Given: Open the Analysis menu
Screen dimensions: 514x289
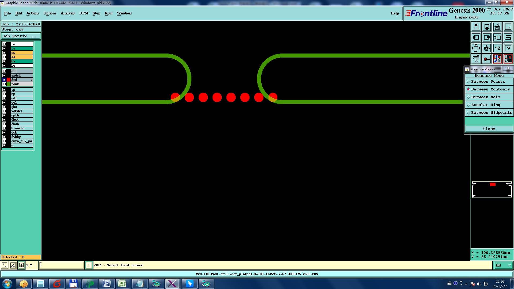Looking at the screenshot, I should [68, 13].
